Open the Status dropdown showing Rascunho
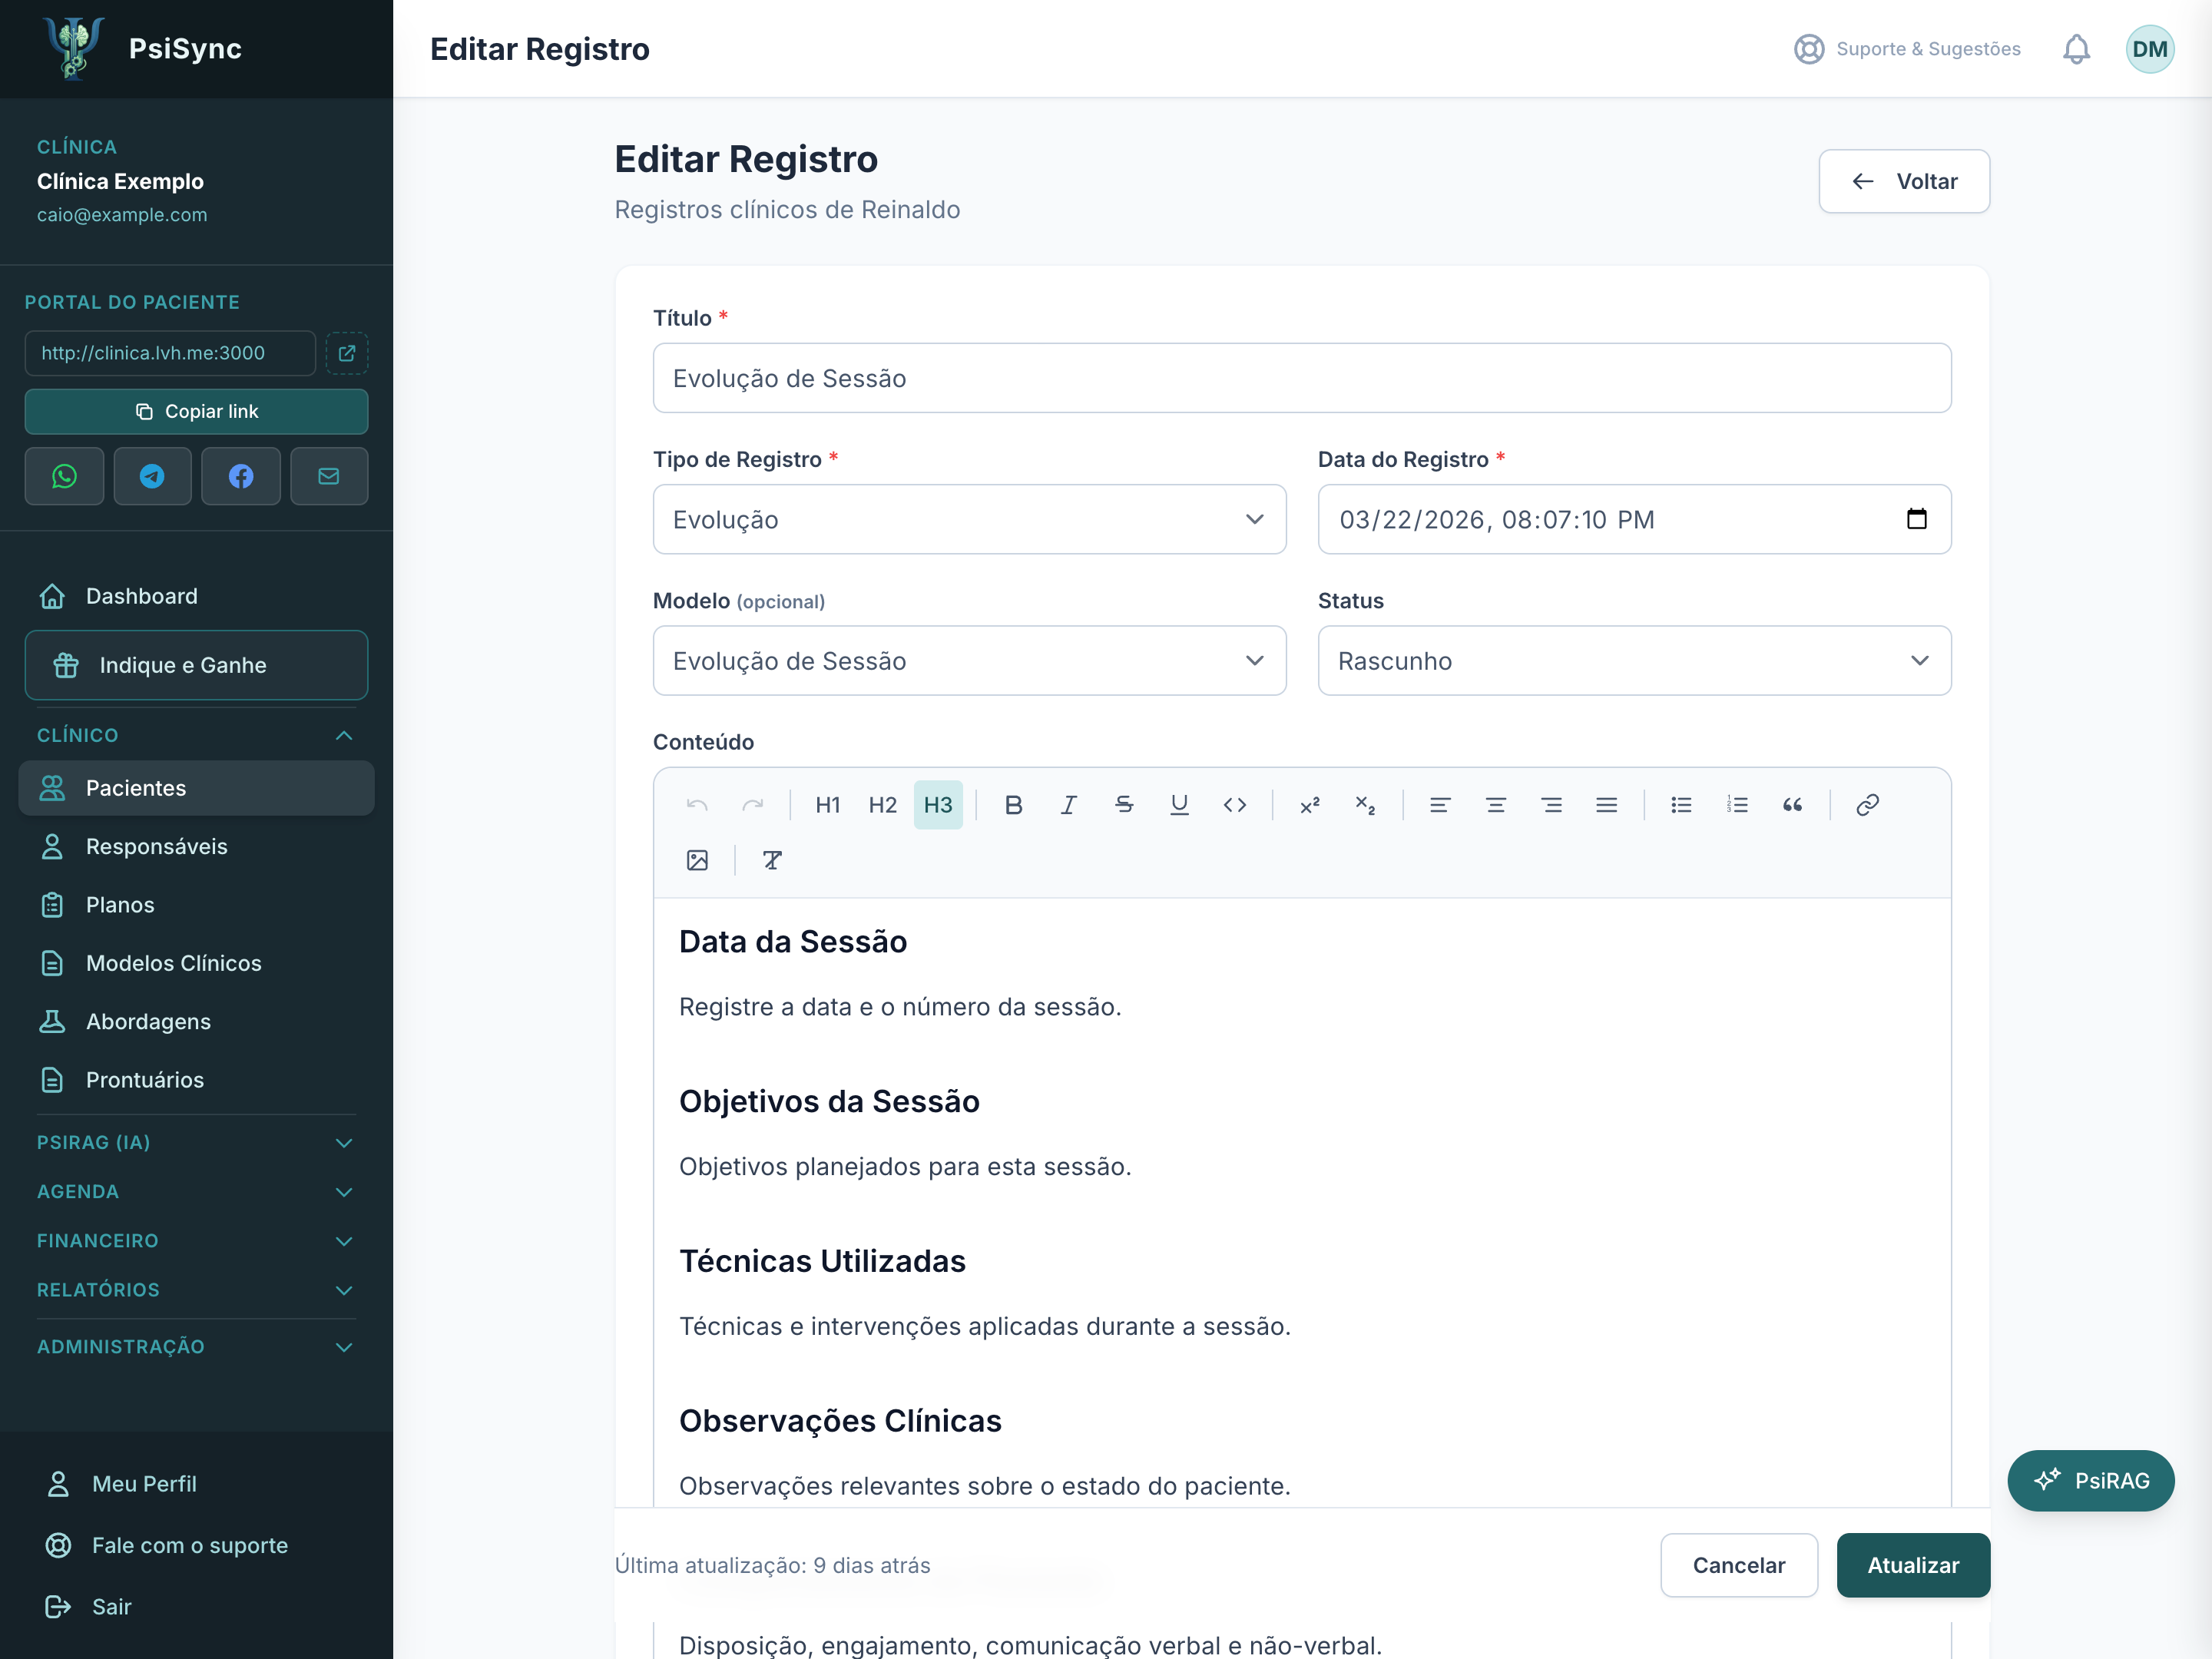Screen dimensions: 2212x1659 1634,661
